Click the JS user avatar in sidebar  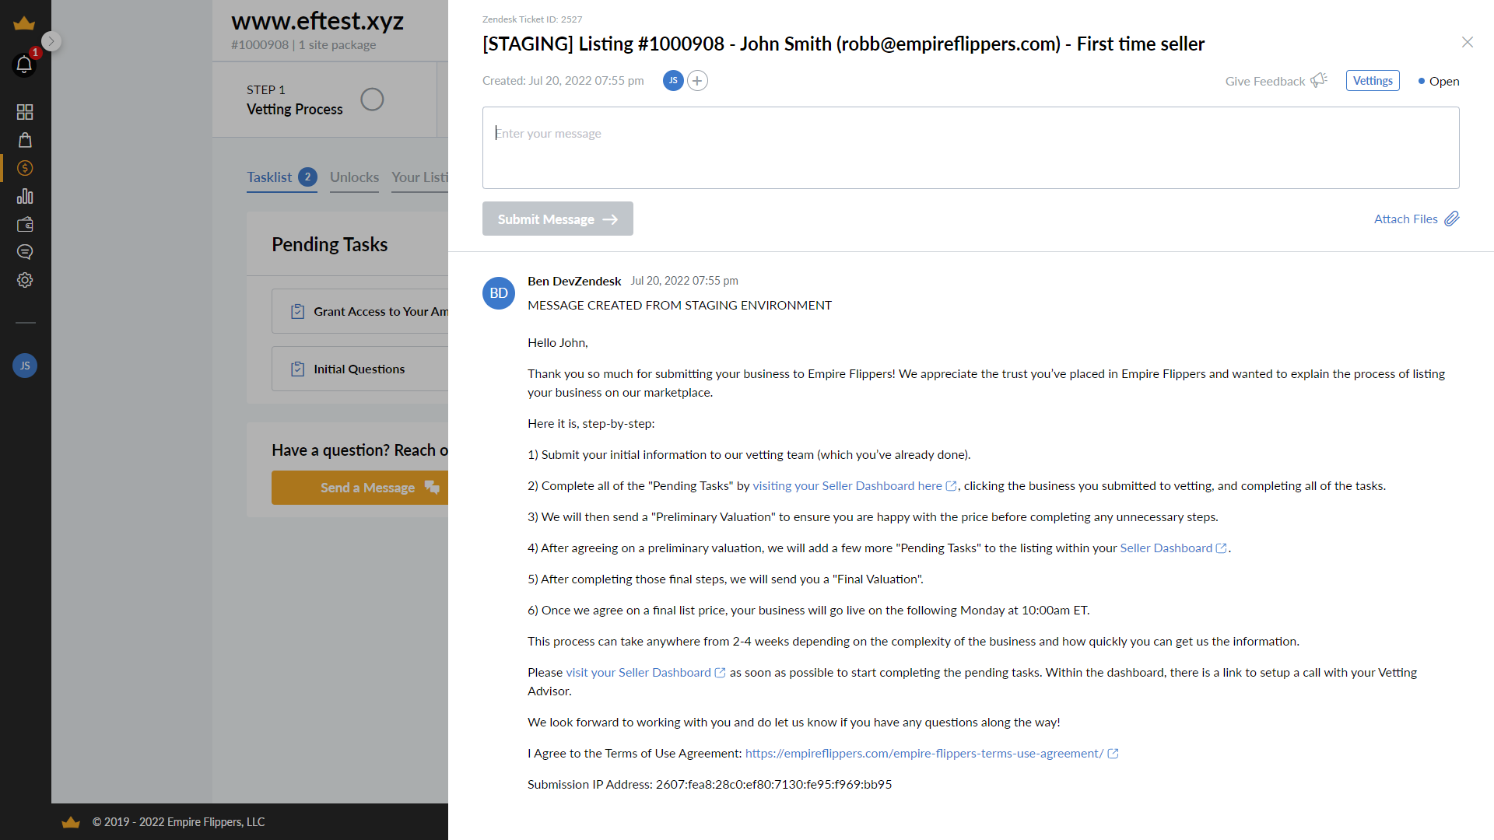tap(25, 366)
